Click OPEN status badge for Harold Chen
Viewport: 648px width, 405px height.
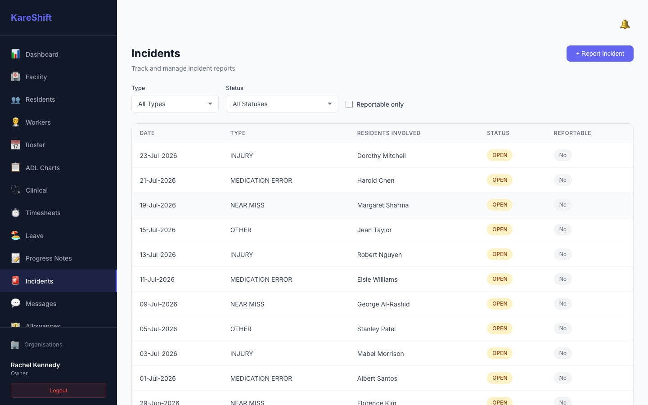coord(499,180)
